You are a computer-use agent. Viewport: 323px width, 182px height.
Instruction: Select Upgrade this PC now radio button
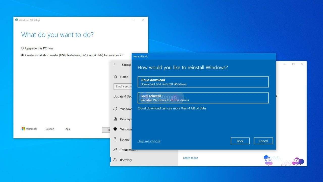pyautogui.click(x=22, y=48)
